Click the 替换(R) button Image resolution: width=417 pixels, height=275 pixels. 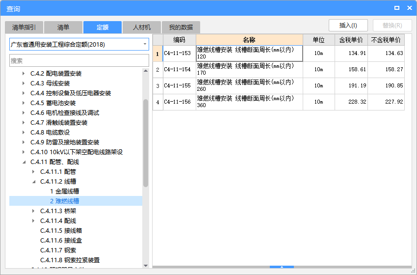[x=392, y=26]
